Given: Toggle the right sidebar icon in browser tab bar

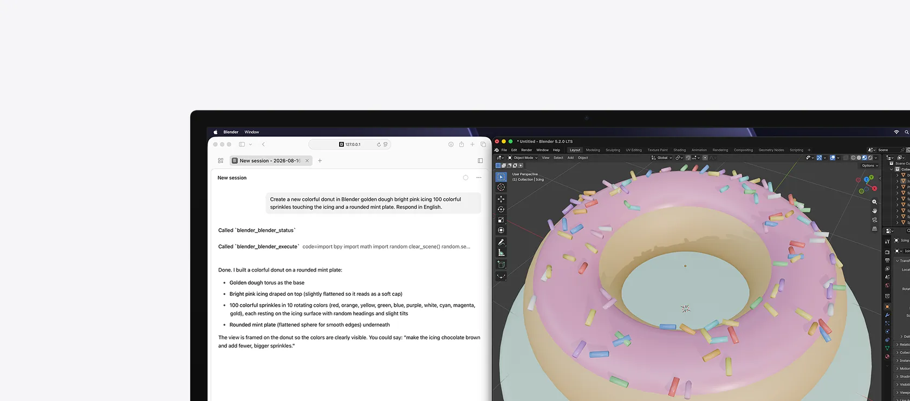Looking at the screenshot, I should click(x=480, y=160).
